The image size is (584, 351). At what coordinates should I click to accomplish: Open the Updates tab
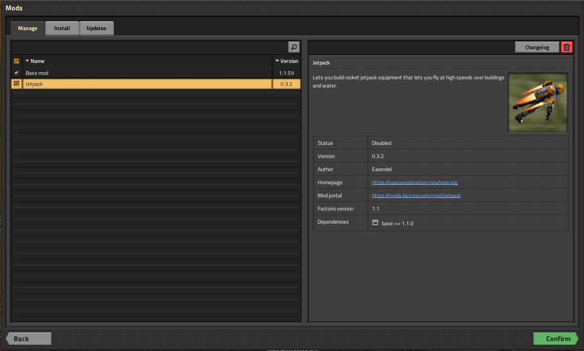(96, 28)
